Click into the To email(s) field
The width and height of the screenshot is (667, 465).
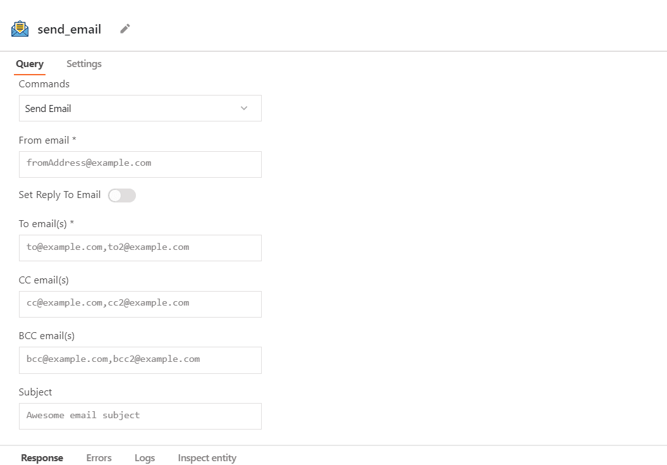click(x=140, y=247)
